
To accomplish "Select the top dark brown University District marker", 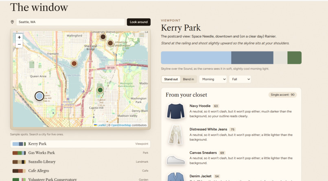I will click(x=103, y=37).
